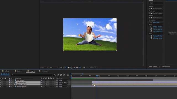The width and height of the screenshot is (177, 99).
Task: Click the Add Folder icon in User Library
Action: point(152,22)
